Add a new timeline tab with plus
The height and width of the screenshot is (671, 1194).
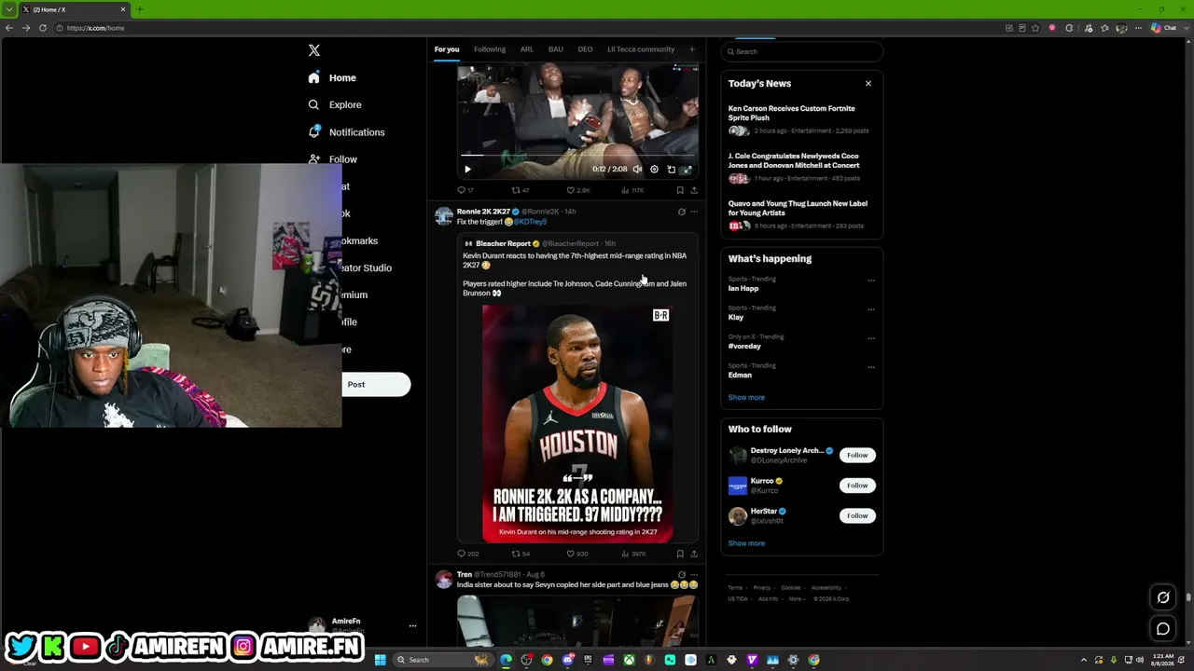coord(691,49)
